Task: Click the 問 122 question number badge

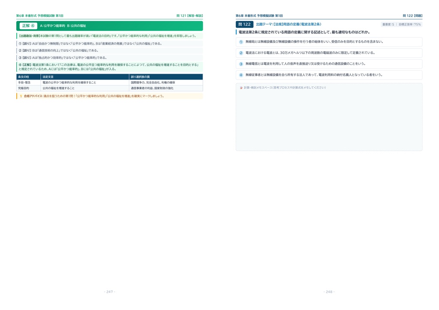Action: click(x=244, y=24)
